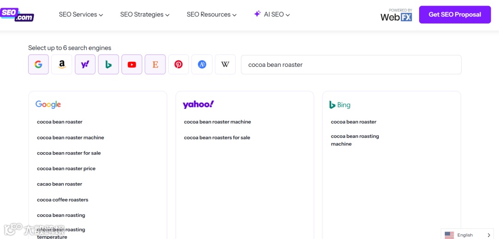
Task: Open the SEO Strategies menu
Action: click(x=145, y=15)
